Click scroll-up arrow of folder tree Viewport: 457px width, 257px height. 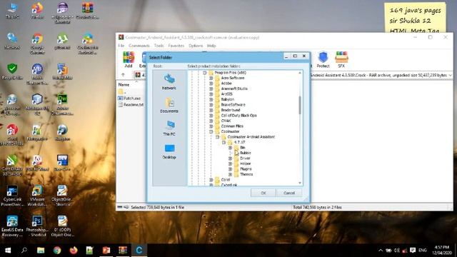[300, 73]
